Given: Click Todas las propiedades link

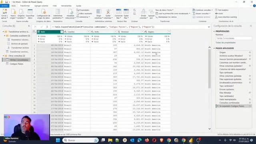Looking at the screenshot, I should tap(226, 42).
